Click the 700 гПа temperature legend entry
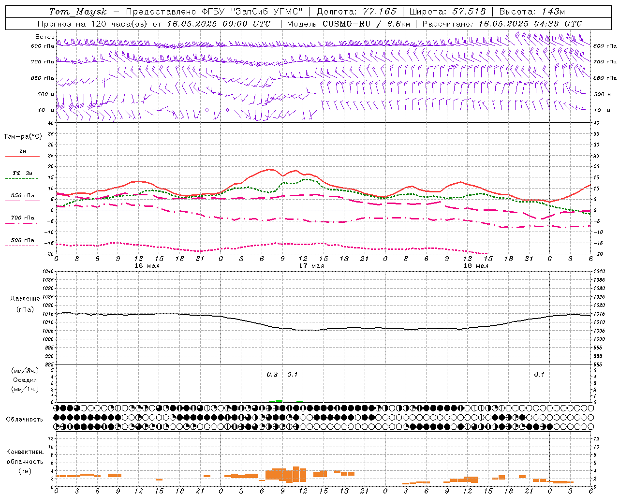 pyautogui.click(x=23, y=218)
